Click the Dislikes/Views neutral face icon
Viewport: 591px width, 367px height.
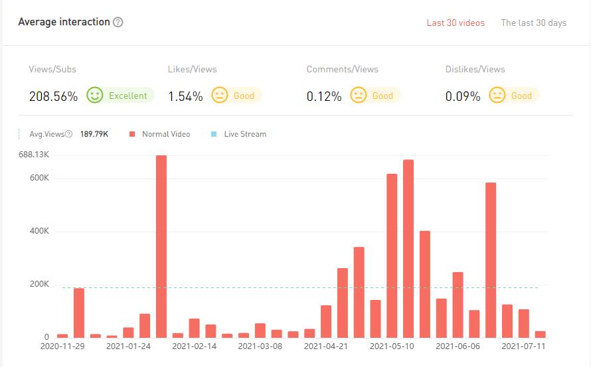point(497,96)
